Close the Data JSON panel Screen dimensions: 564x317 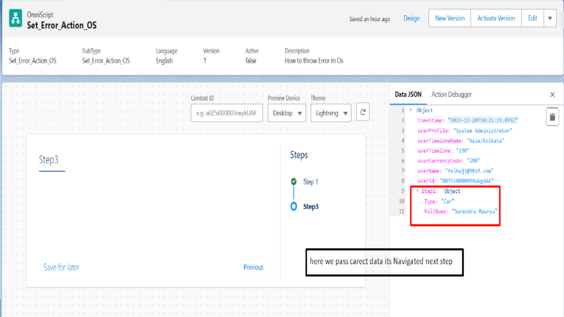coord(552,95)
